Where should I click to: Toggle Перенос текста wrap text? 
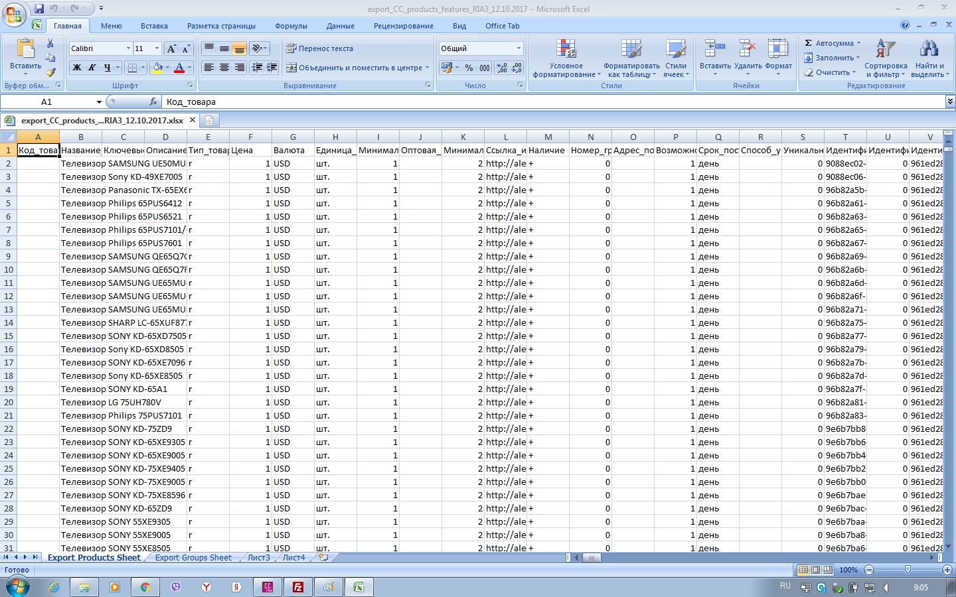pos(320,48)
